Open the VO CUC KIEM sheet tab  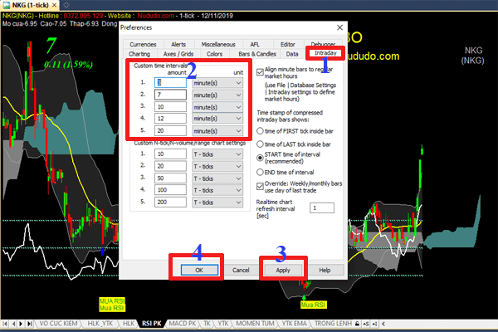click(x=58, y=324)
